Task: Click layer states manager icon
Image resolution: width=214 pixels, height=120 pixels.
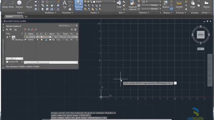Action: tap(15, 29)
